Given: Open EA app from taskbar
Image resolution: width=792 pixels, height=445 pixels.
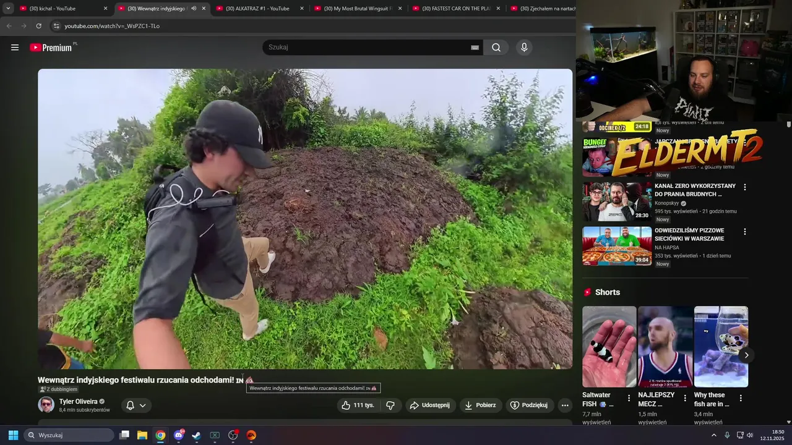Looking at the screenshot, I should pos(251,435).
